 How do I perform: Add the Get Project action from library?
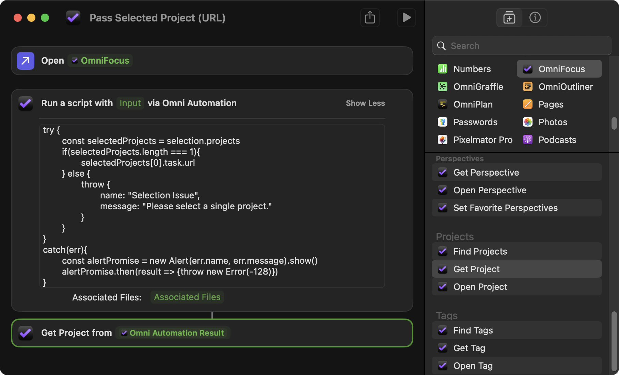(x=517, y=269)
